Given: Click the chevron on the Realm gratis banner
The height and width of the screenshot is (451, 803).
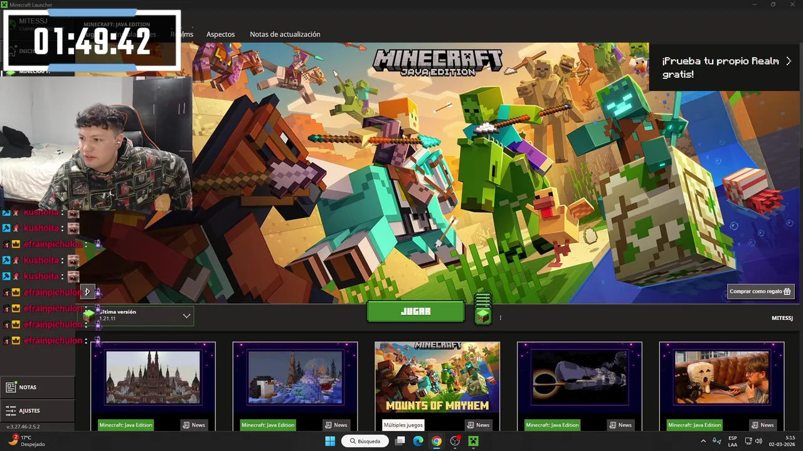Looking at the screenshot, I should 789,61.
